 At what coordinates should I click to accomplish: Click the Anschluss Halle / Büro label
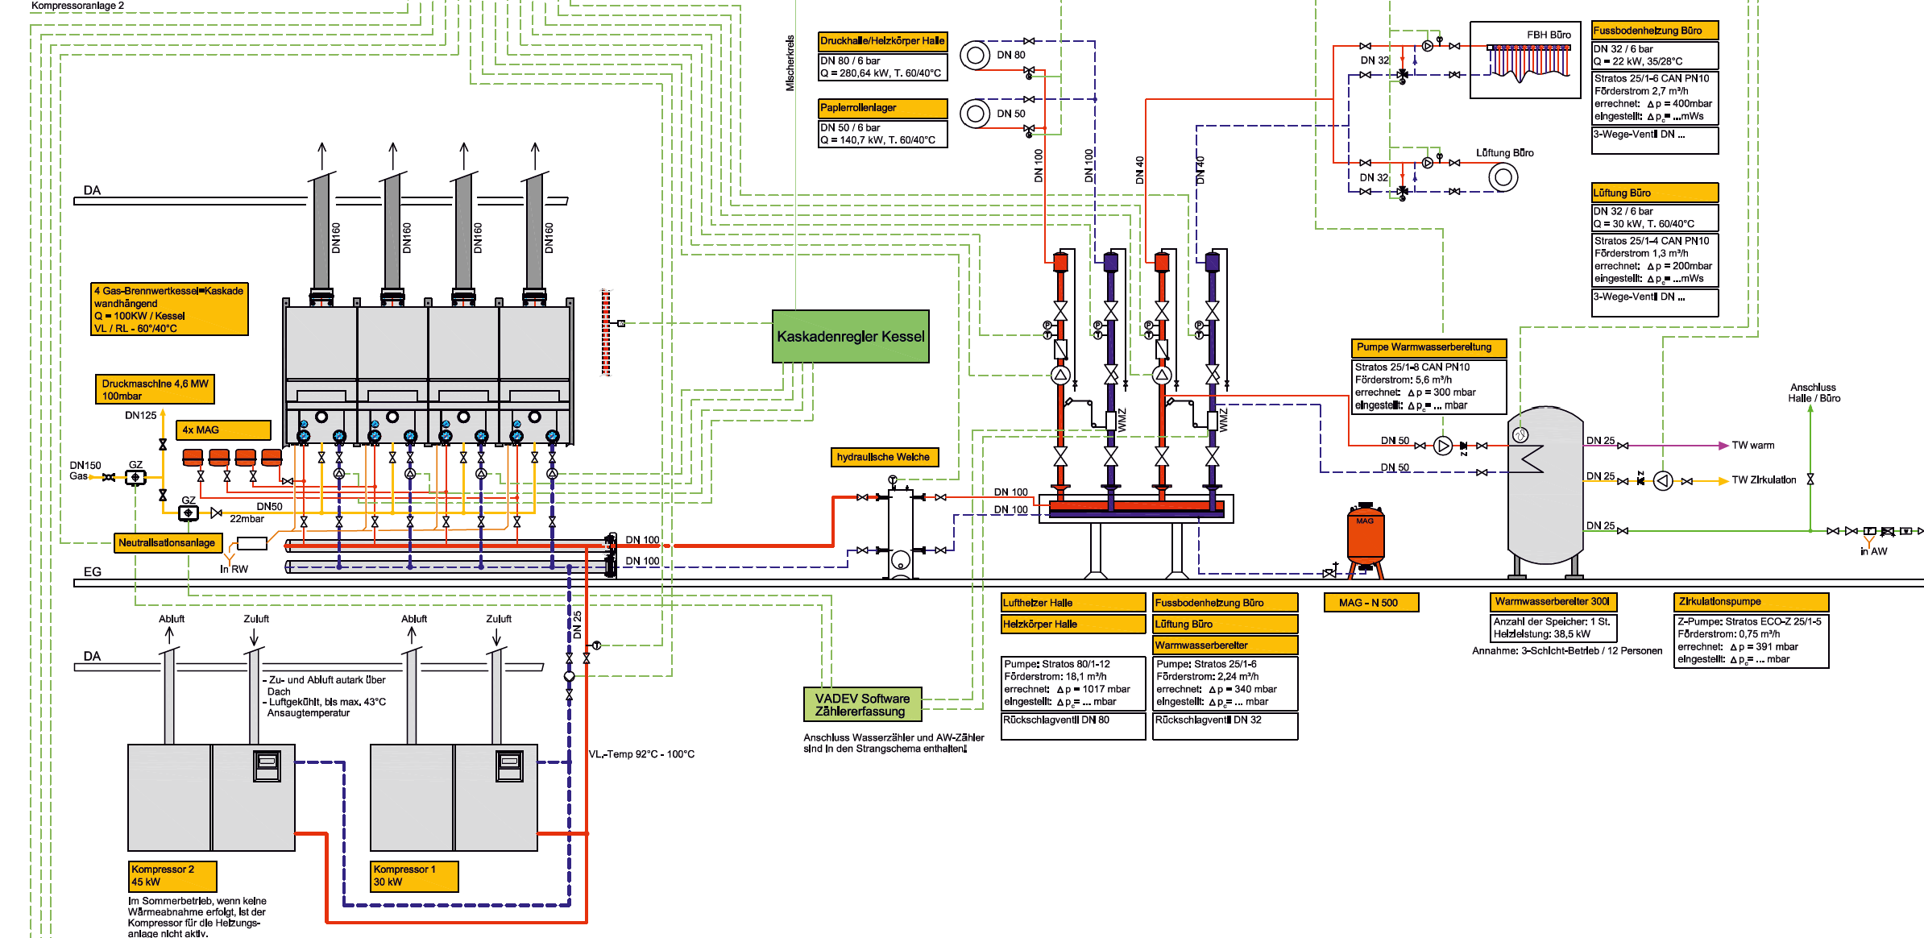tap(1814, 392)
